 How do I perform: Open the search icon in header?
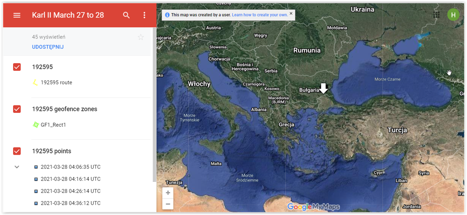(x=126, y=15)
